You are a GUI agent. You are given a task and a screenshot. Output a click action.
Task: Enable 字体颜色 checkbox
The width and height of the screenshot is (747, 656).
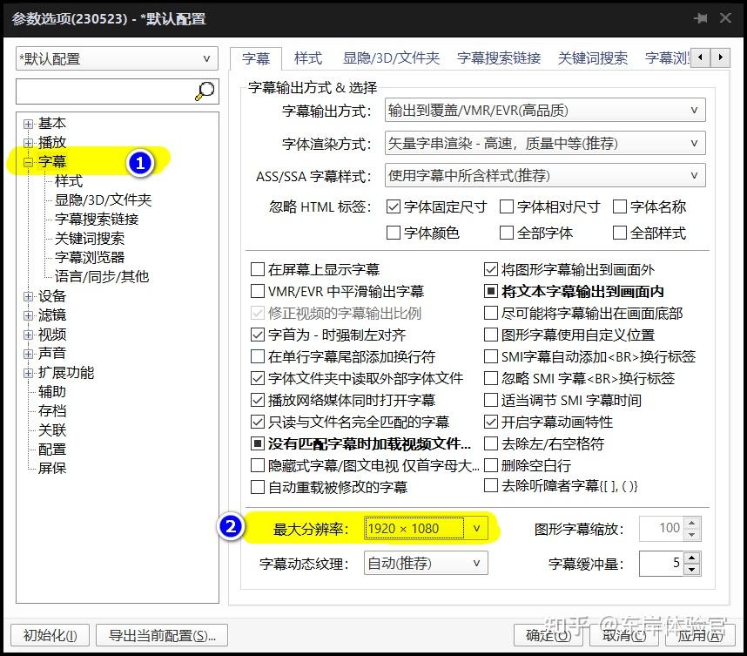[x=395, y=232]
